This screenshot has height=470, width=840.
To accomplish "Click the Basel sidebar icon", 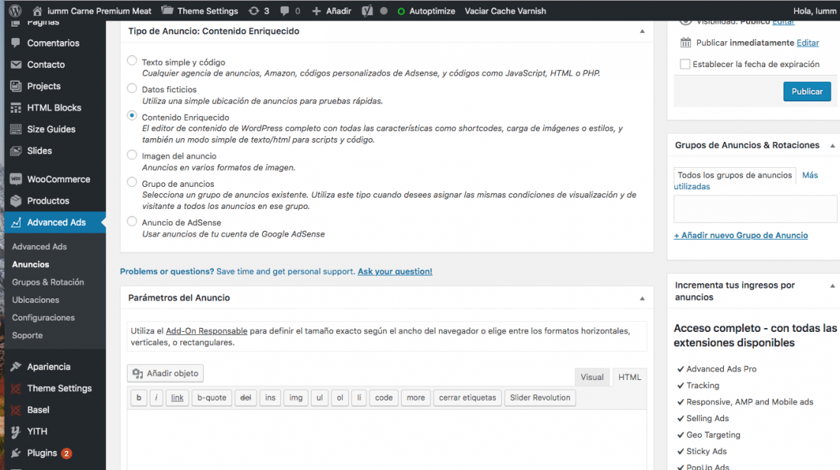I will [15, 410].
